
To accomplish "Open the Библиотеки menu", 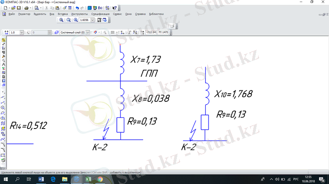I will [x=156, y=14].
